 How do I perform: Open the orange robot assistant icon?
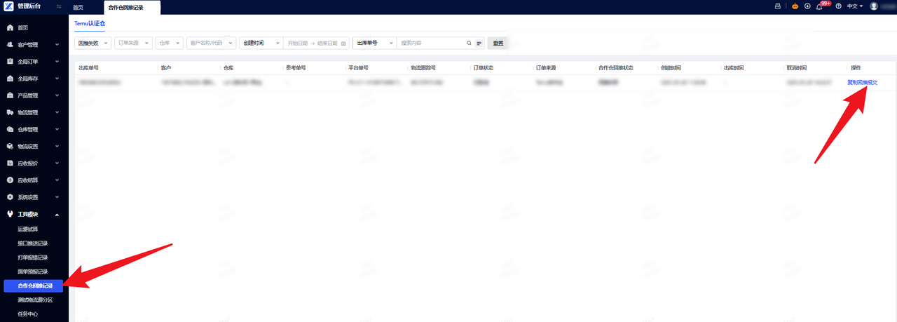pyautogui.click(x=795, y=6)
